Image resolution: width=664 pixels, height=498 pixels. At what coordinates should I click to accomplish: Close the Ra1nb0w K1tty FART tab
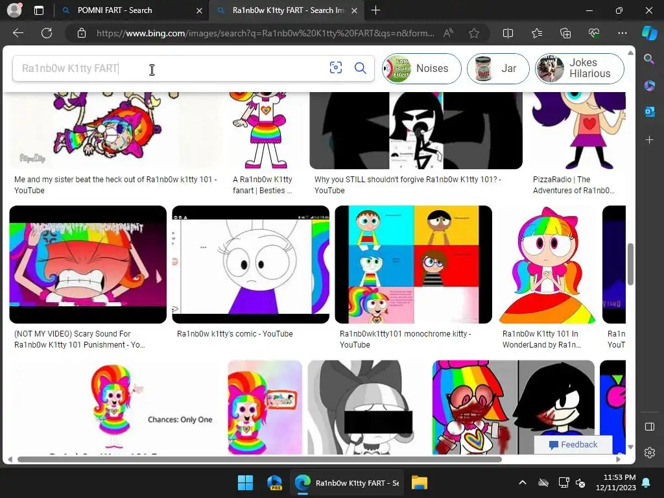[355, 10]
